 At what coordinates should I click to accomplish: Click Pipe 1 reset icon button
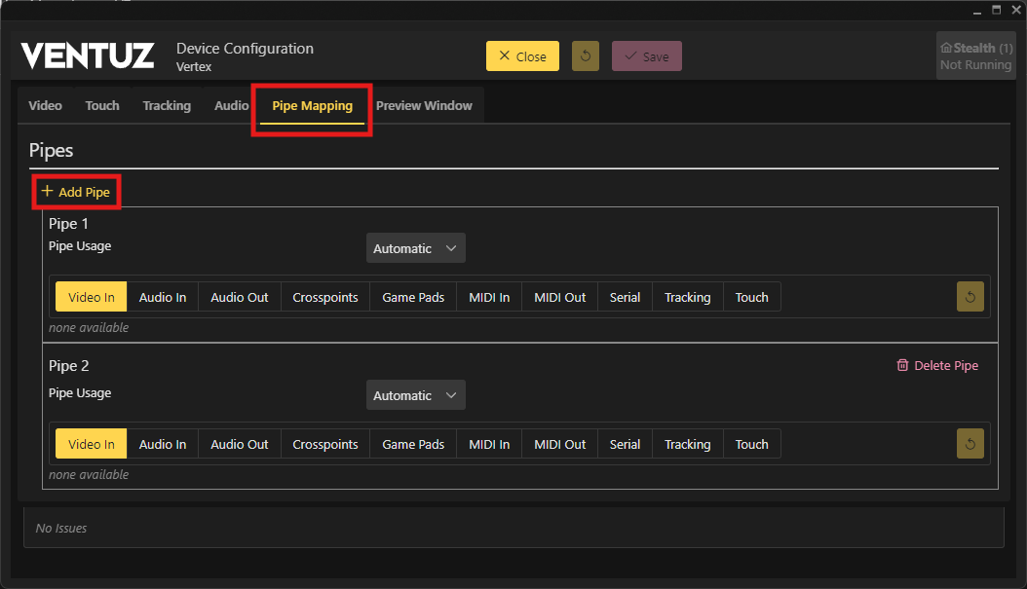click(970, 297)
